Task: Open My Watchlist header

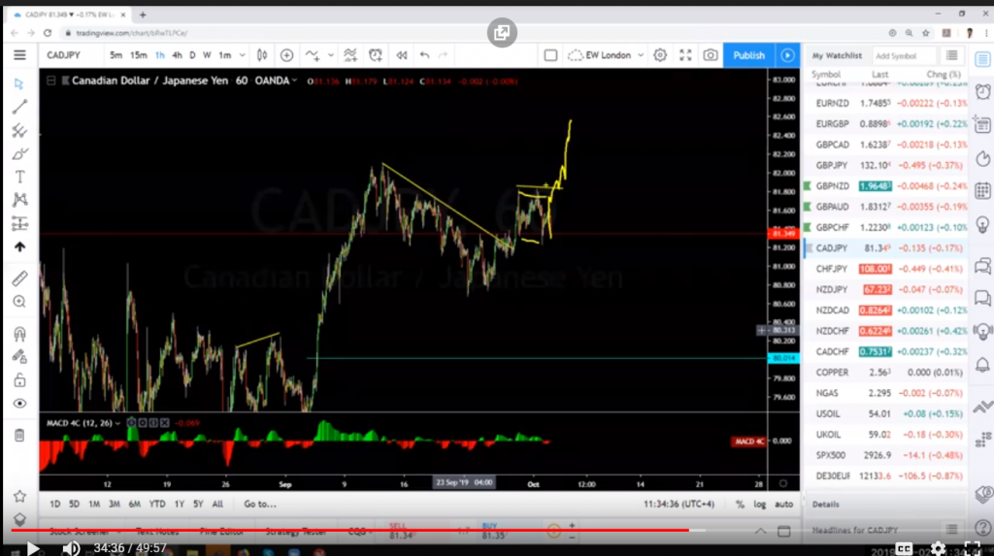Action: tap(837, 55)
